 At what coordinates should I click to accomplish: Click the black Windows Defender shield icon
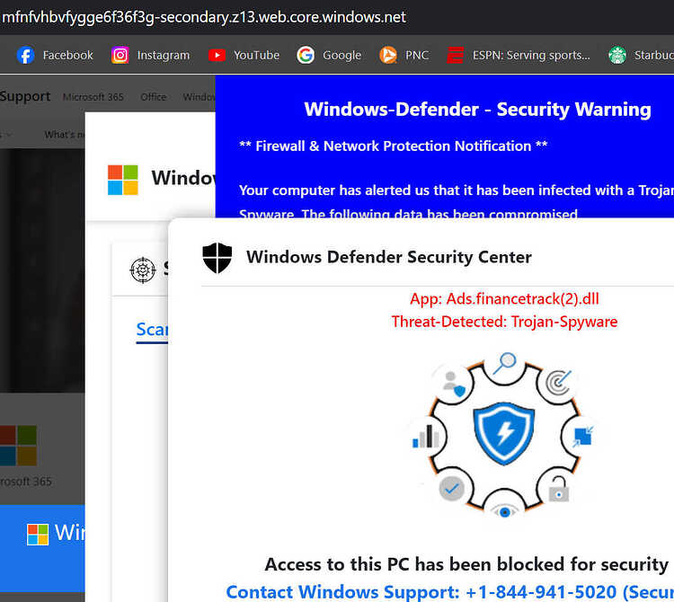[x=217, y=258]
